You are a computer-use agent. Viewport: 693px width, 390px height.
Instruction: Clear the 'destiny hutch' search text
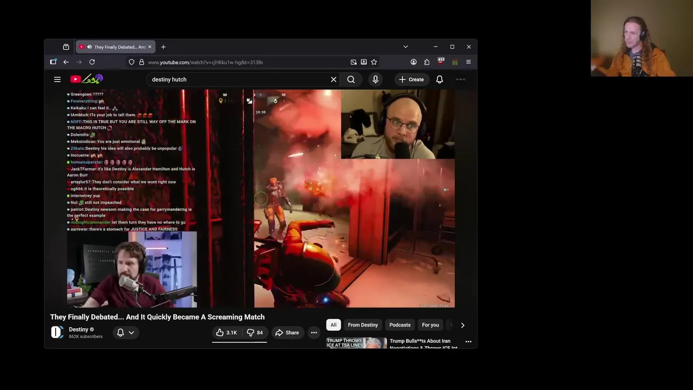tap(334, 80)
